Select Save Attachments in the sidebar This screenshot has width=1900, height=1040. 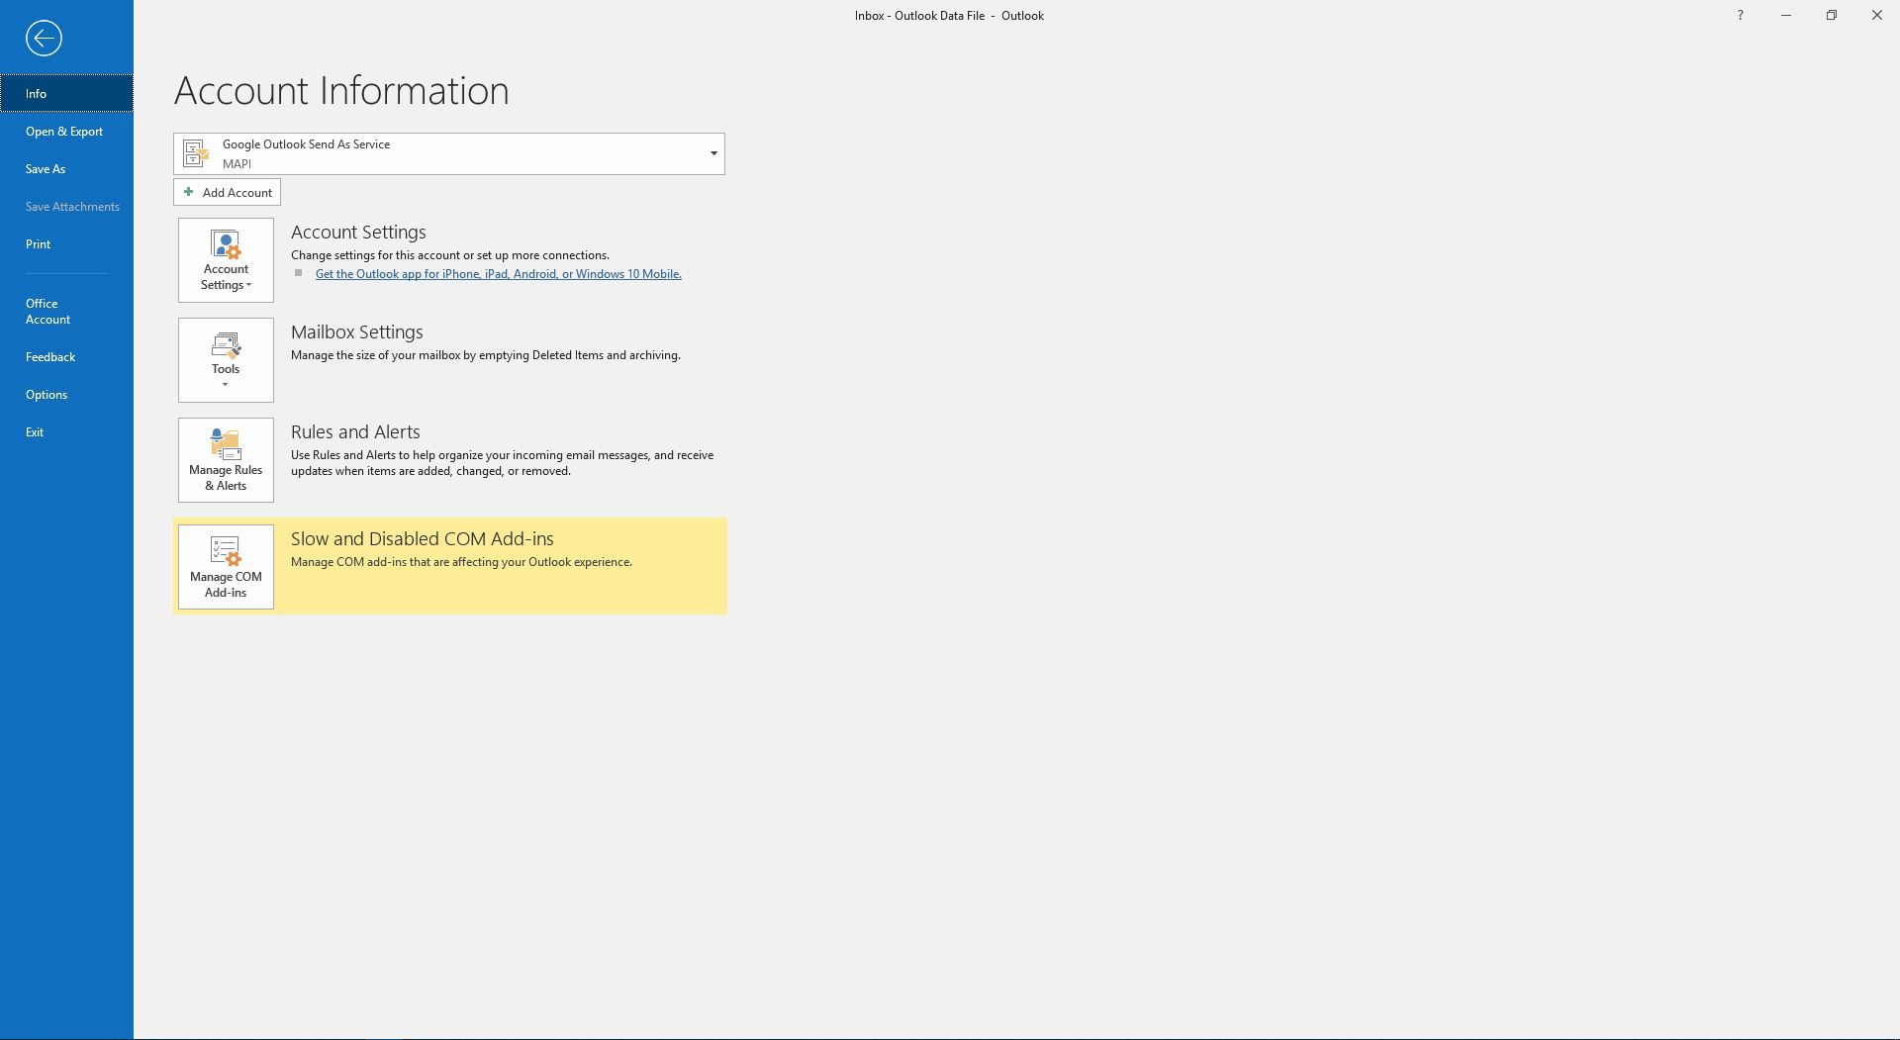coord(66,207)
